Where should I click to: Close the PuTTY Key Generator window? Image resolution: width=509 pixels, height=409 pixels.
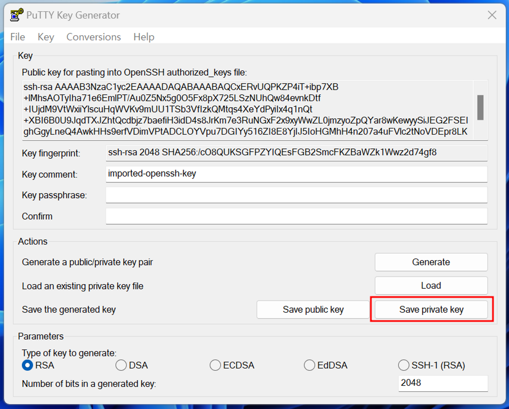pos(492,15)
